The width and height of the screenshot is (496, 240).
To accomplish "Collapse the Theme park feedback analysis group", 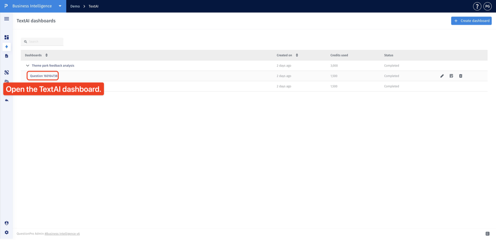I will click(x=28, y=66).
